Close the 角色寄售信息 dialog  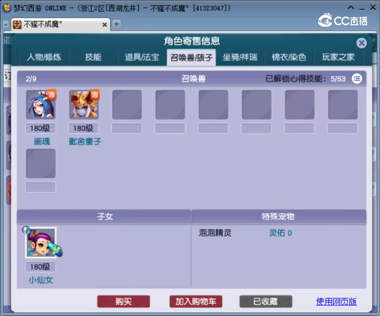click(361, 43)
